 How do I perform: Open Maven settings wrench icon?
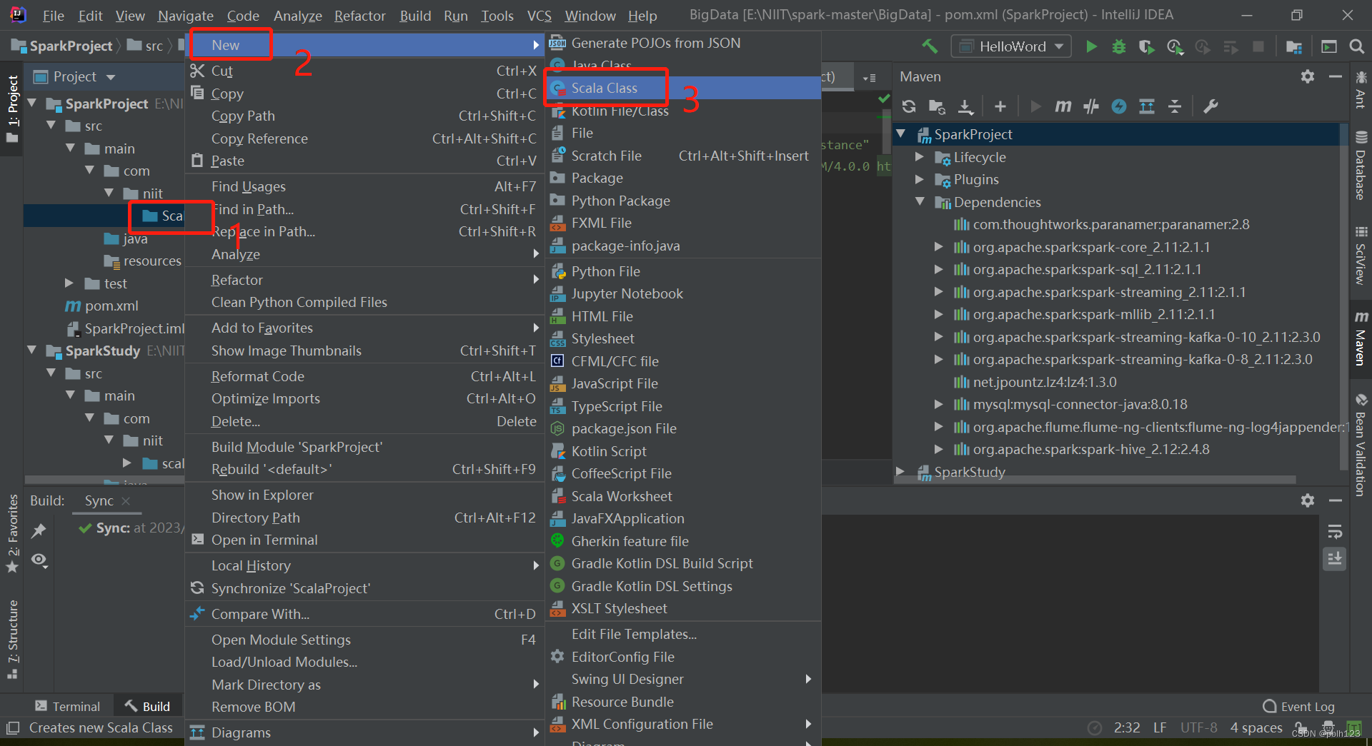1211,106
